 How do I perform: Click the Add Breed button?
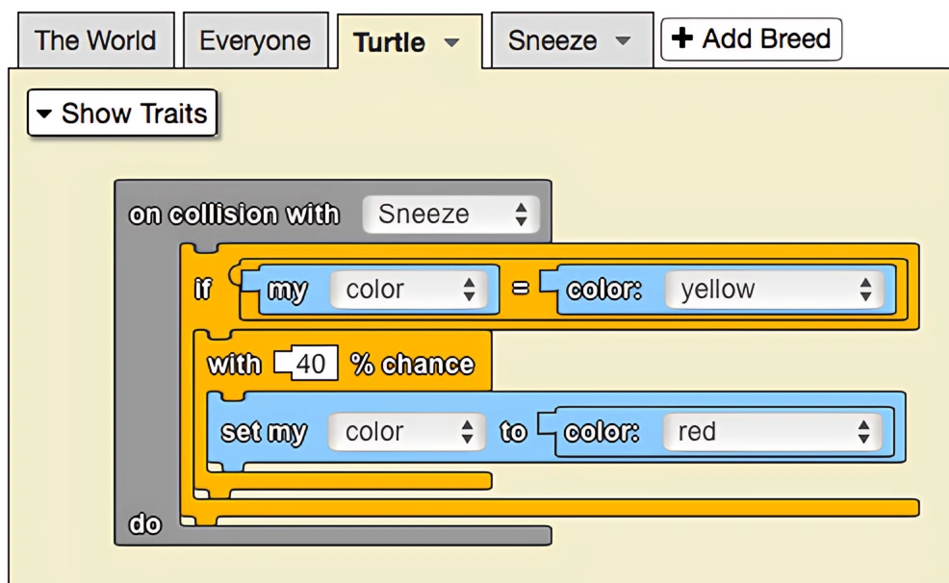coord(751,39)
